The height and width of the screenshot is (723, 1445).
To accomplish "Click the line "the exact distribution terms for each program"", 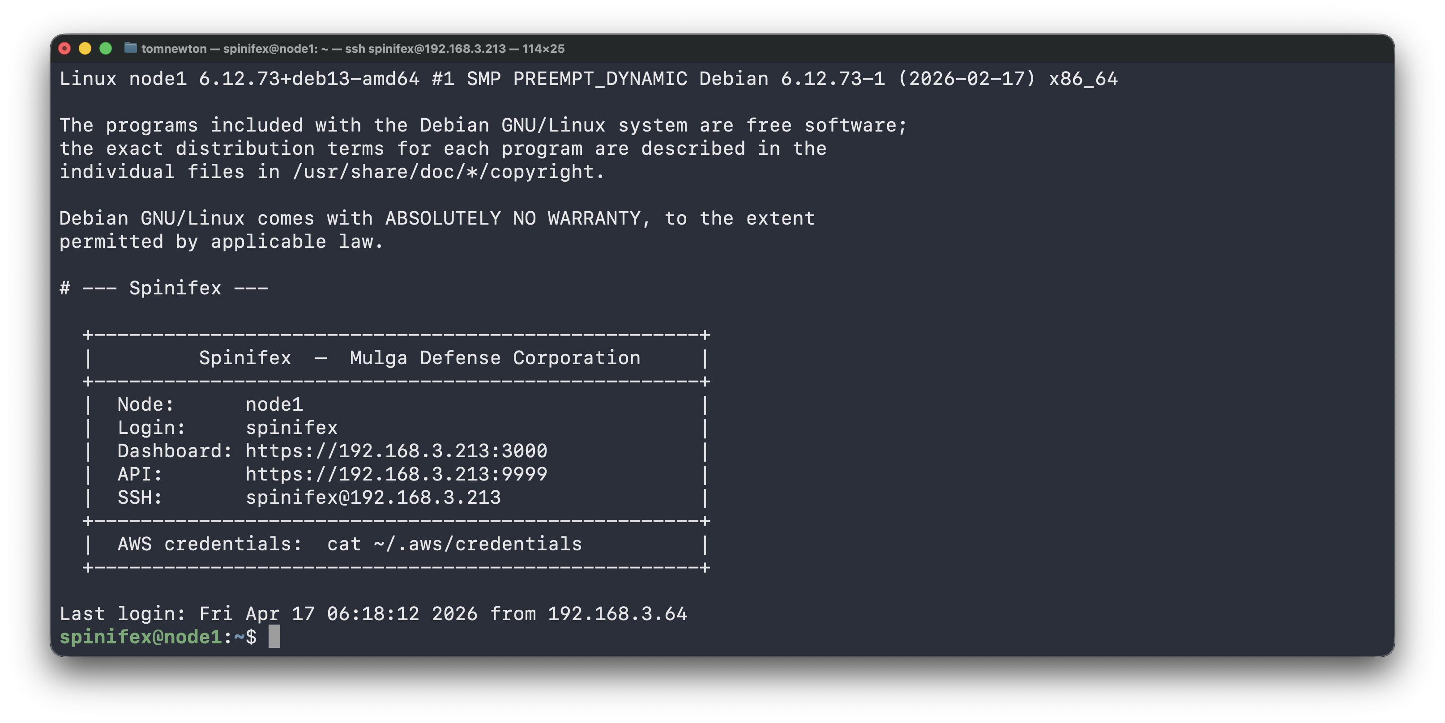I will [x=321, y=149].
